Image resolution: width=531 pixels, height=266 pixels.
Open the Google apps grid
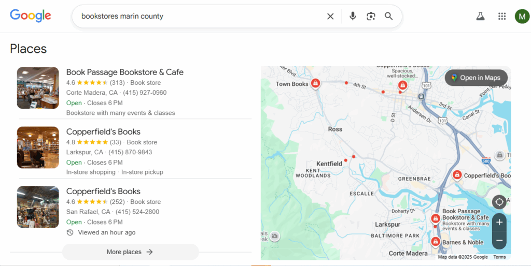(501, 16)
